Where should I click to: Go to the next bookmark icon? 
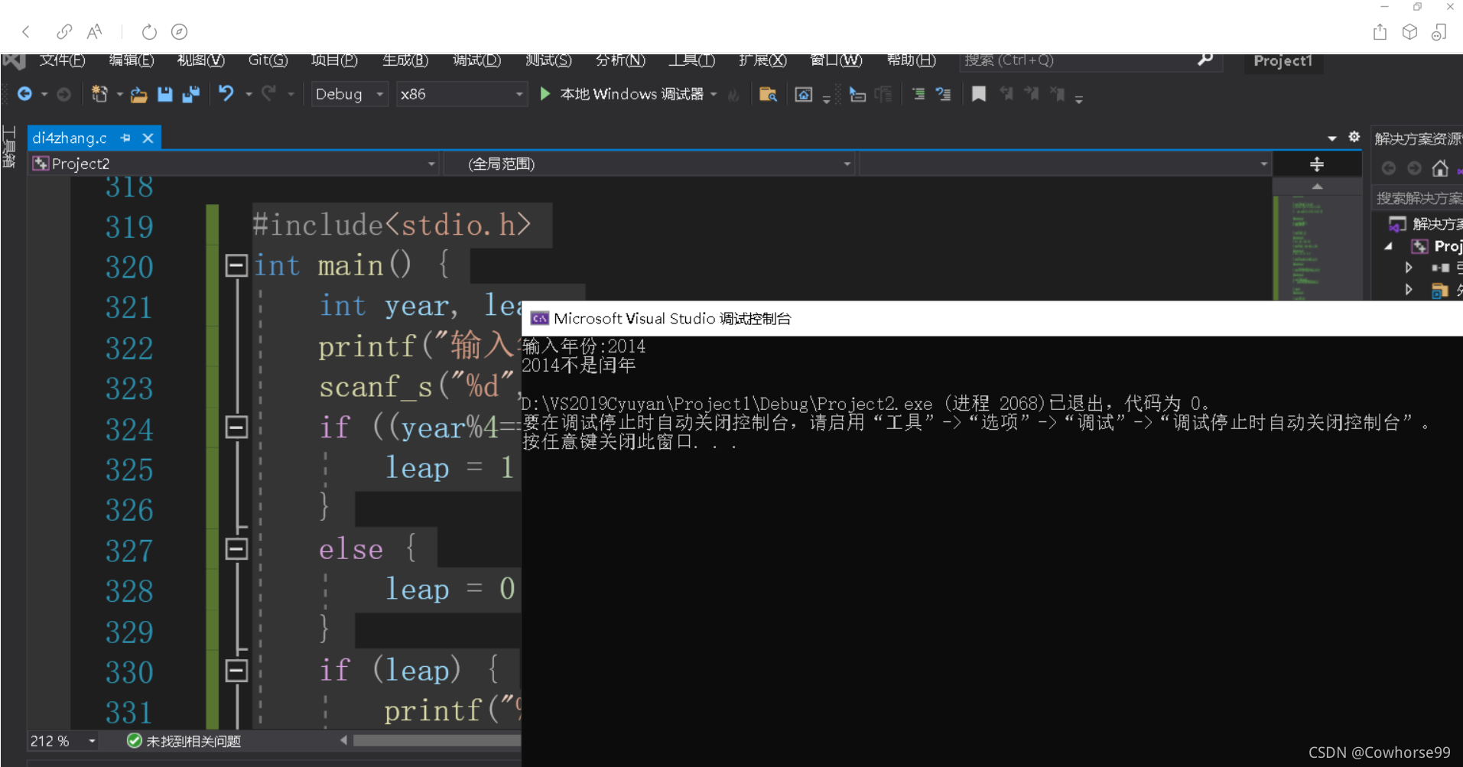1032,94
